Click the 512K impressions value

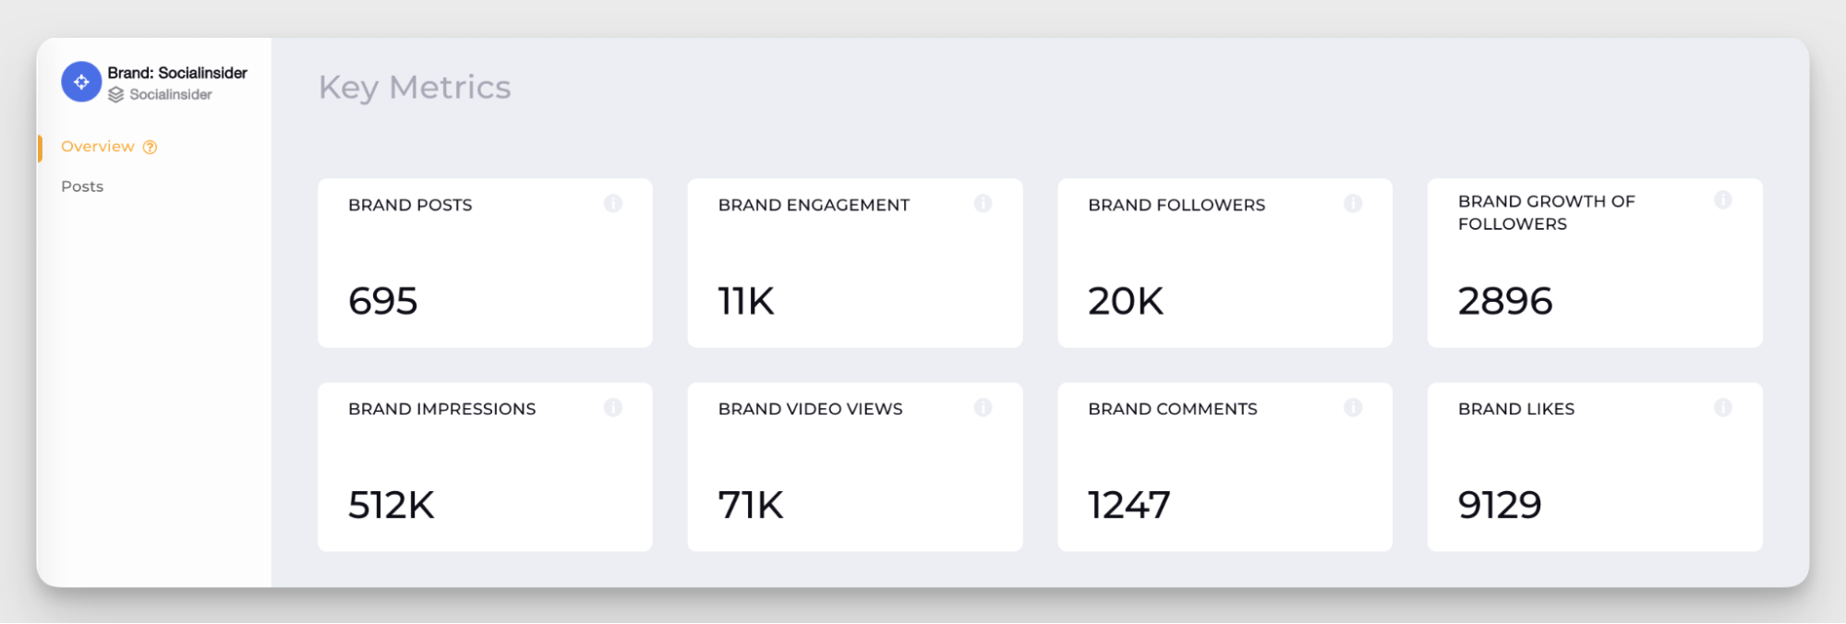coord(392,505)
